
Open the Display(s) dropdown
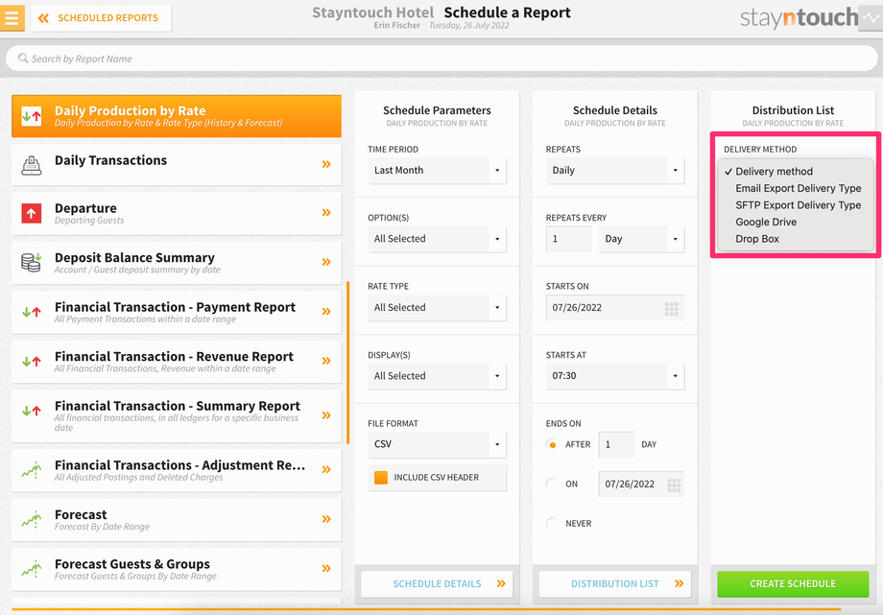pos(437,376)
